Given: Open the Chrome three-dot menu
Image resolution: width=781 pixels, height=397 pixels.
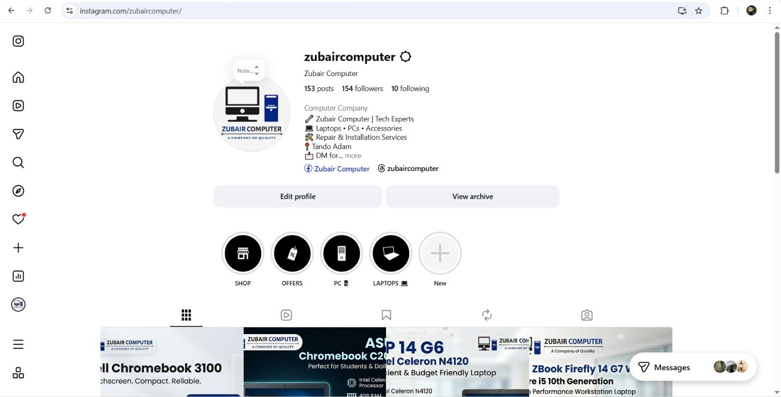Looking at the screenshot, I should (x=770, y=11).
